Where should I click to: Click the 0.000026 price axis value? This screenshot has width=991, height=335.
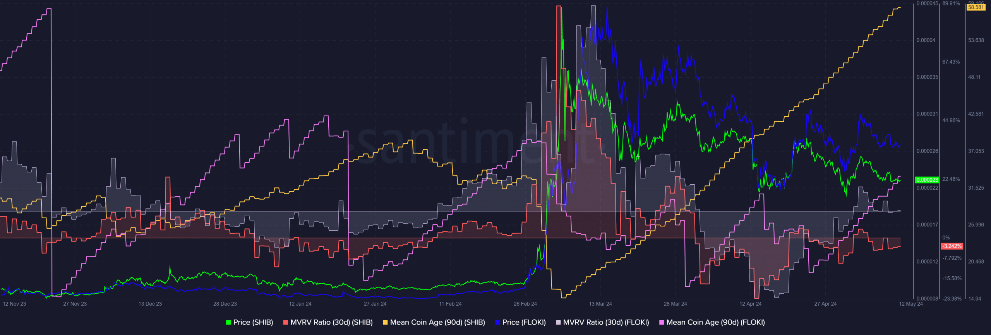(x=927, y=151)
